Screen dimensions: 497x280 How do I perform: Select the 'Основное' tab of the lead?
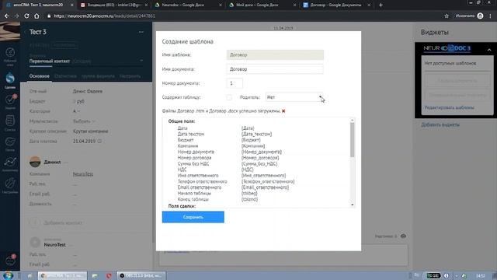pyautogui.click(x=40, y=76)
